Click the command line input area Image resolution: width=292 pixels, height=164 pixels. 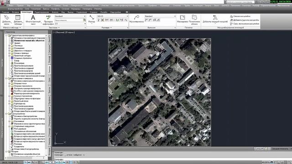(172, 159)
